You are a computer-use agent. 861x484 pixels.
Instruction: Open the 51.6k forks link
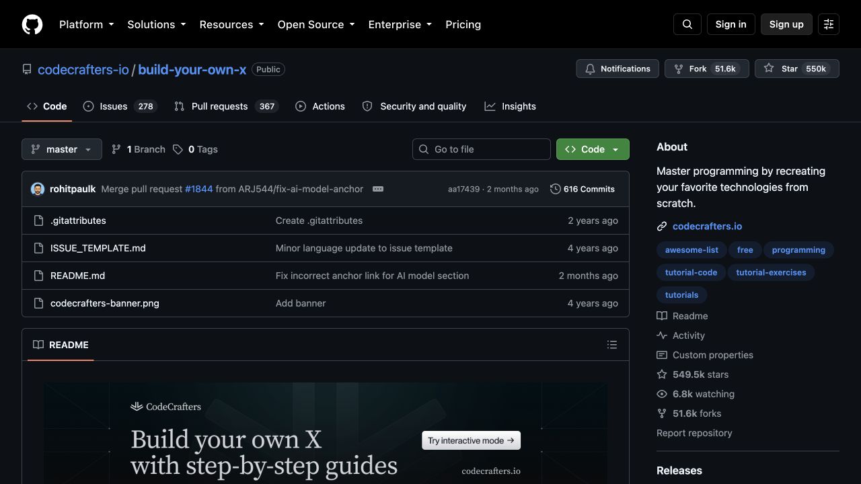coord(689,413)
